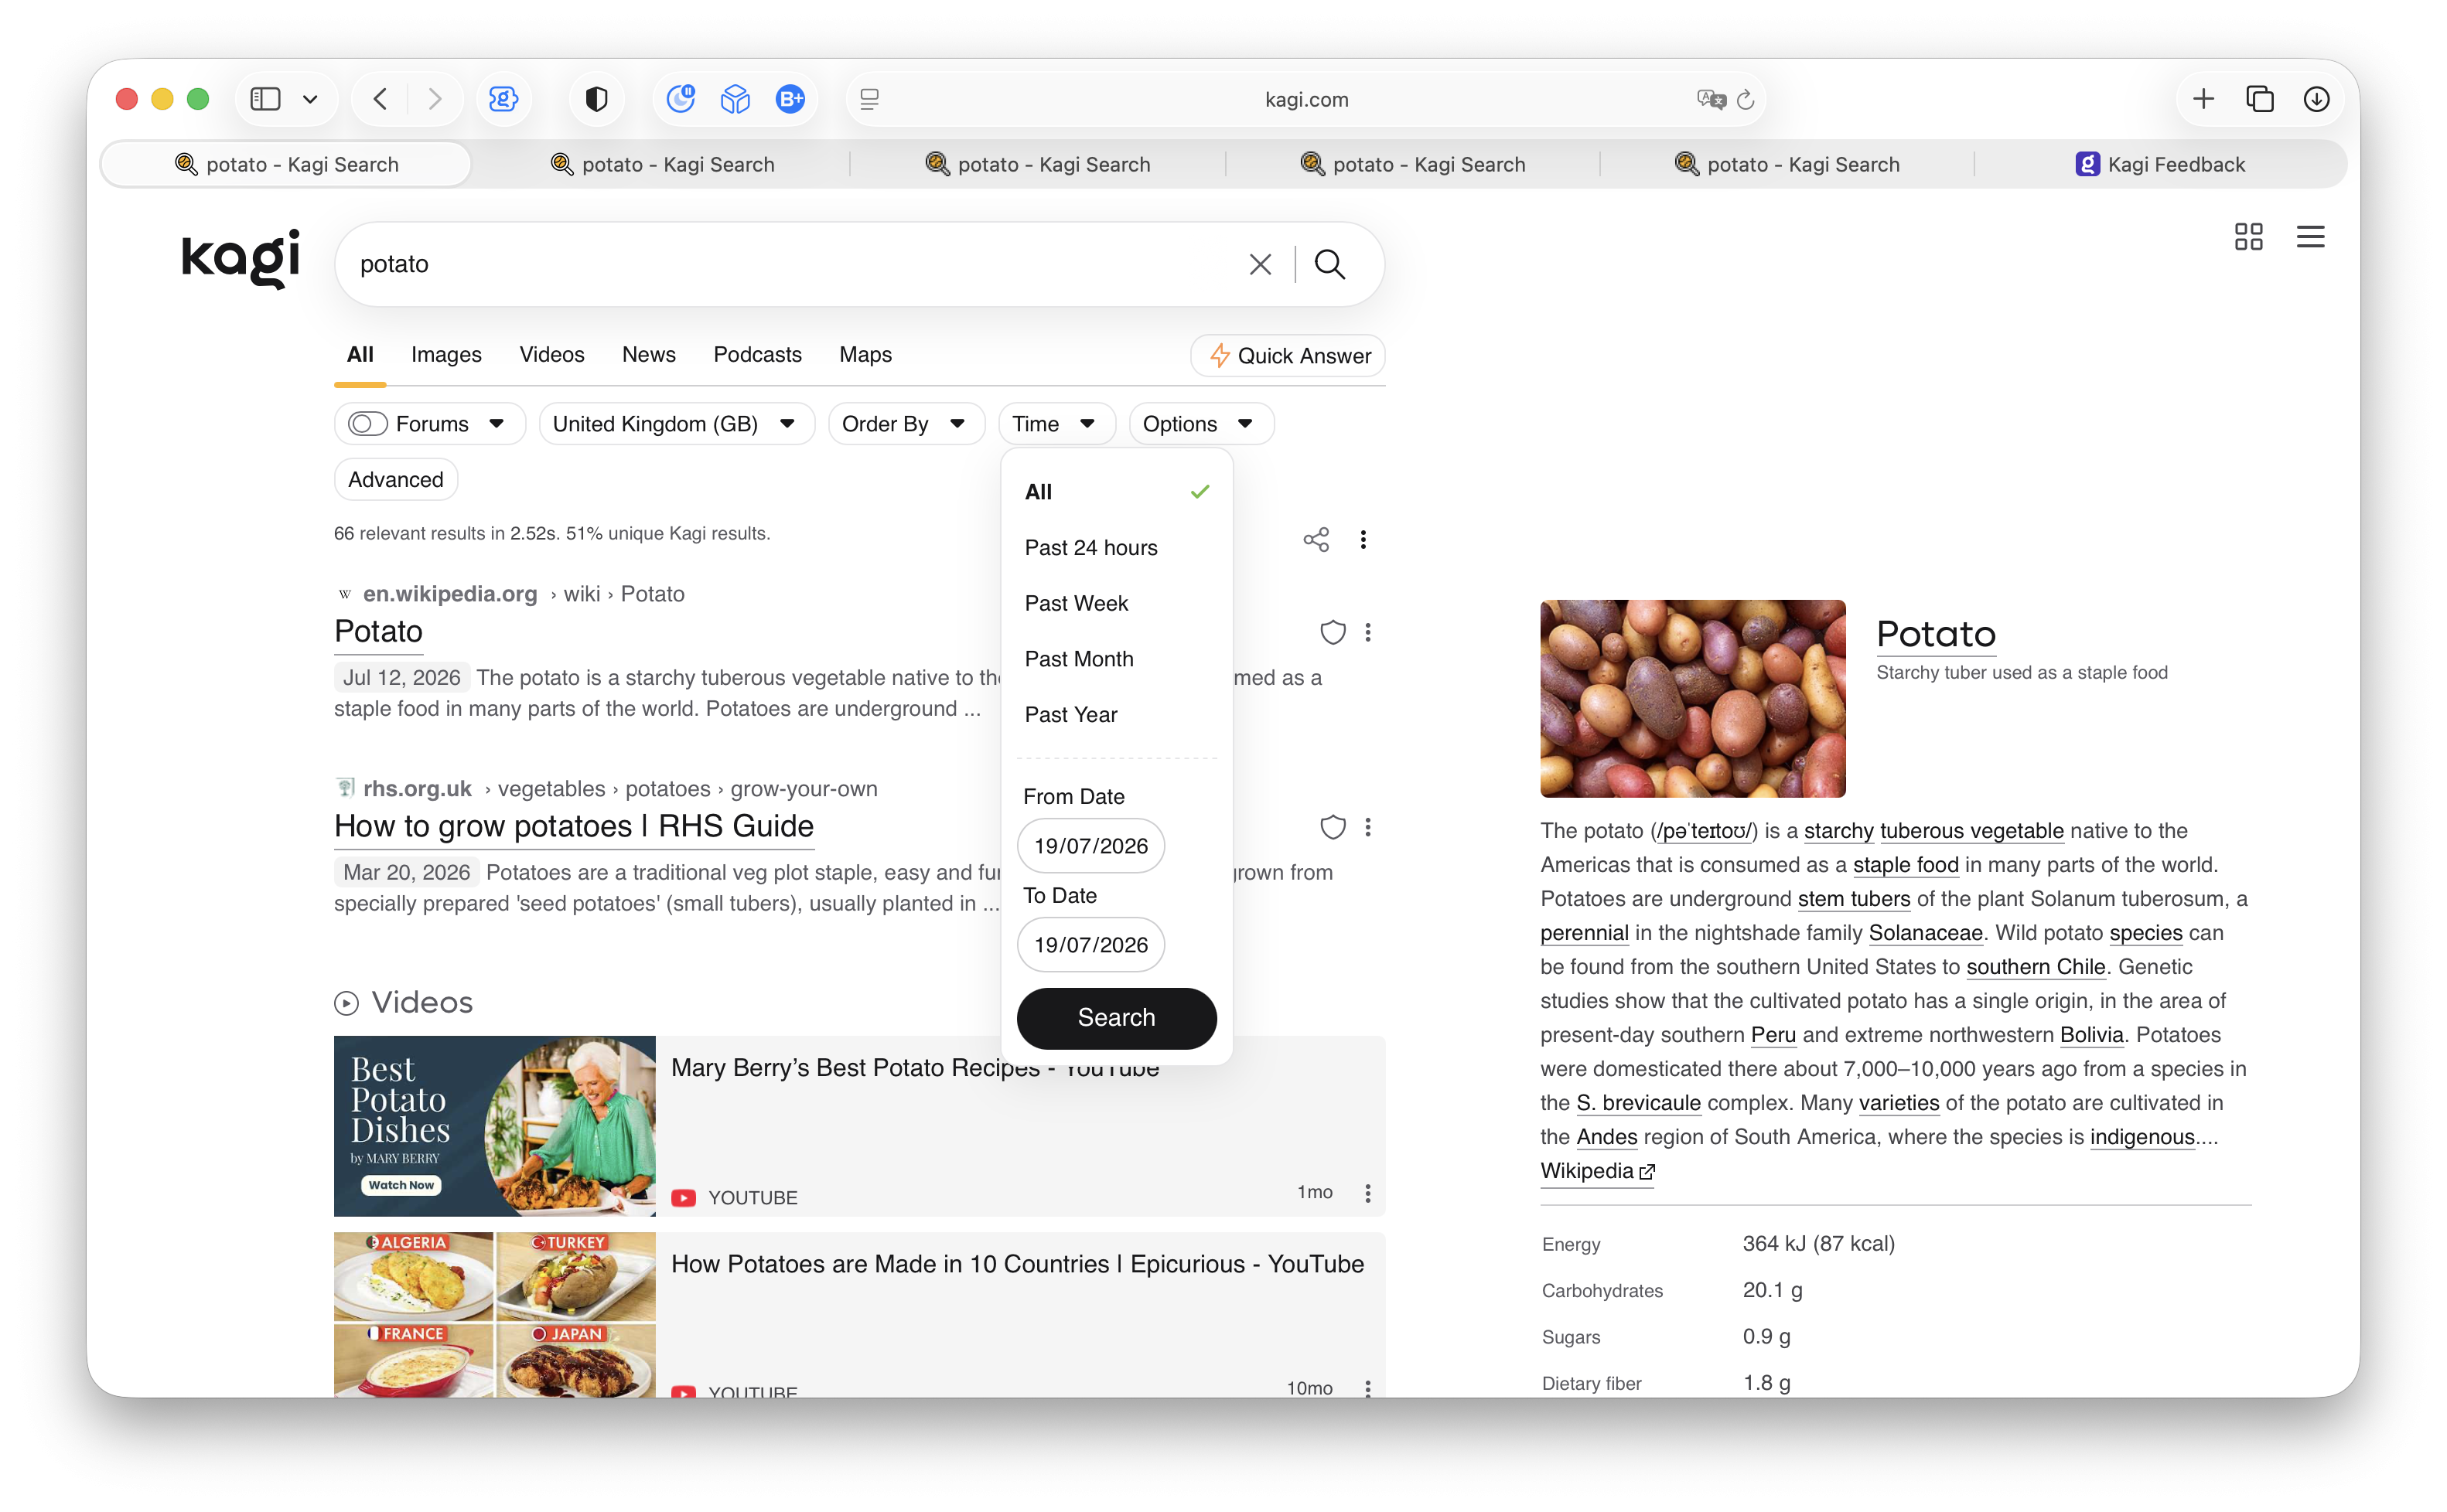Switch to the Images search tab
2447x1512 pixels.
pos(446,355)
